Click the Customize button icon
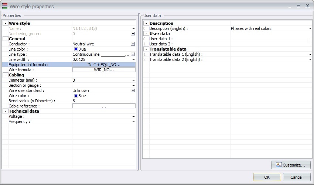The width and height of the screenshot is (314, 185). (x=279, y=165)
